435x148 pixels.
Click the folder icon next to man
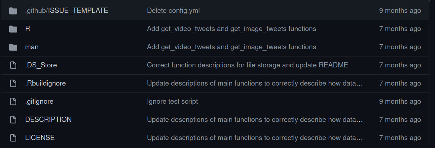(x=13, y=47)
